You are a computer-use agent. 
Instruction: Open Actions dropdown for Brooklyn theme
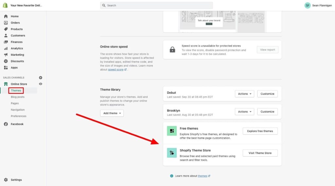244,112
